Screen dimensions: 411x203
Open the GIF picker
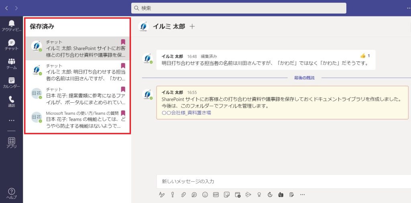click(216, 195)
